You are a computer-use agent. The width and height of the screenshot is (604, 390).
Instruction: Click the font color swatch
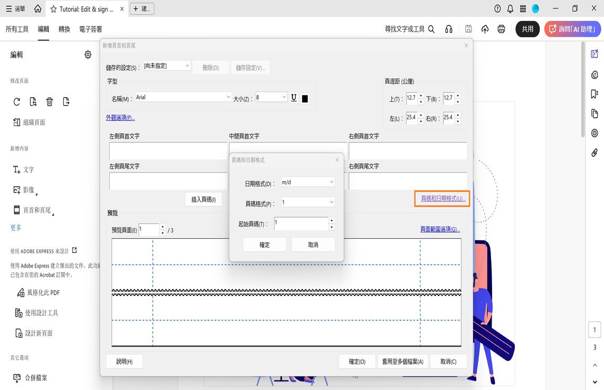coord(305,97)
